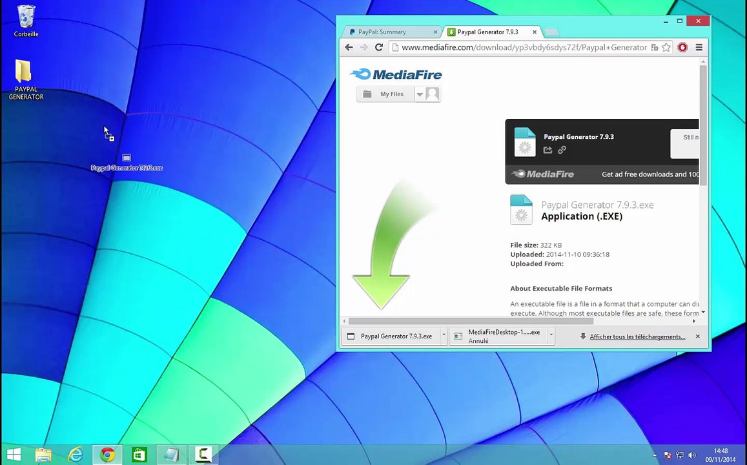
Task: Open the Camtasia taskbar icon
Action: click(x=203, y=455)
